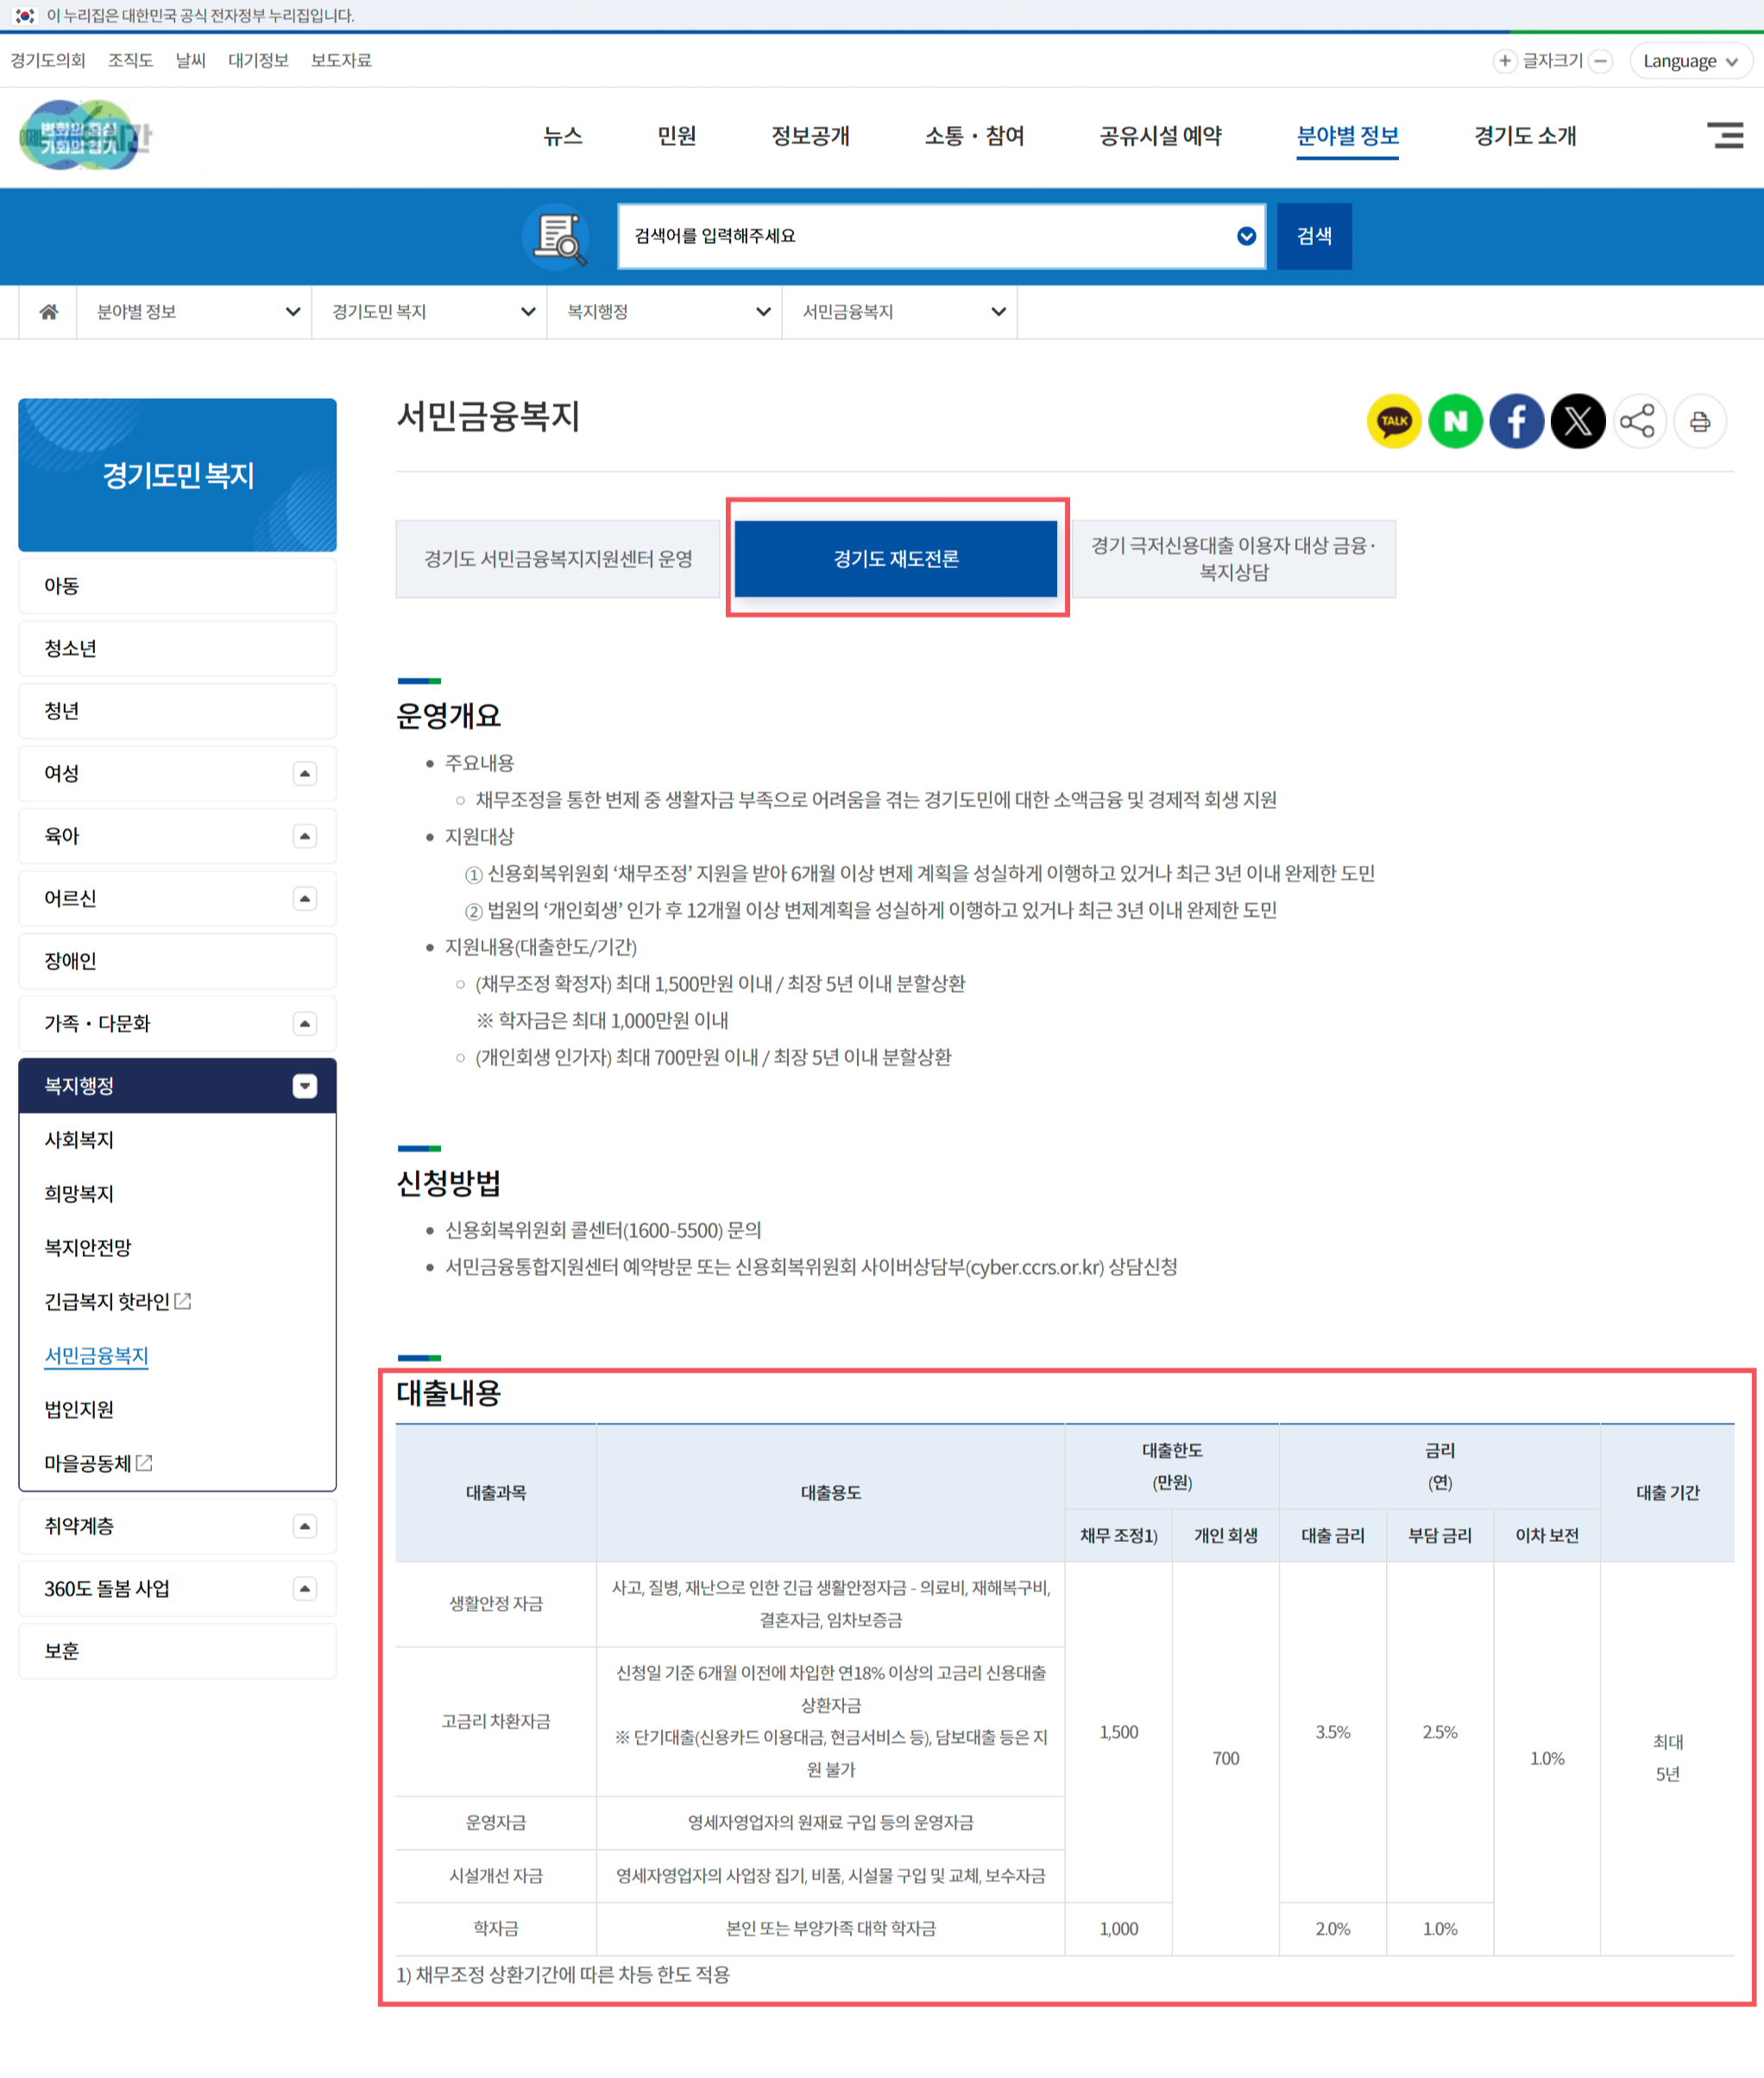Click the 검색 search button
Image resolution: width=1764 pixels, height=2078 pixels.
1313,236
